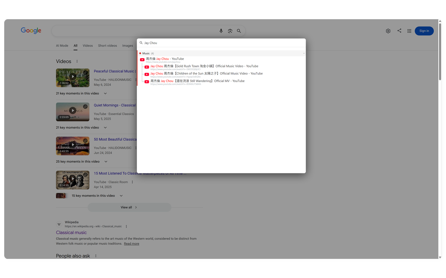Viewport: 446px width, 278px height.
Task: Click the Jay Chou search input field
Action: [223, 43]
